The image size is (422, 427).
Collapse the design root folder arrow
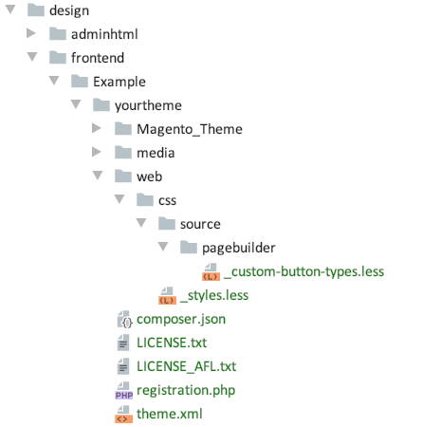tap(10, 9)
